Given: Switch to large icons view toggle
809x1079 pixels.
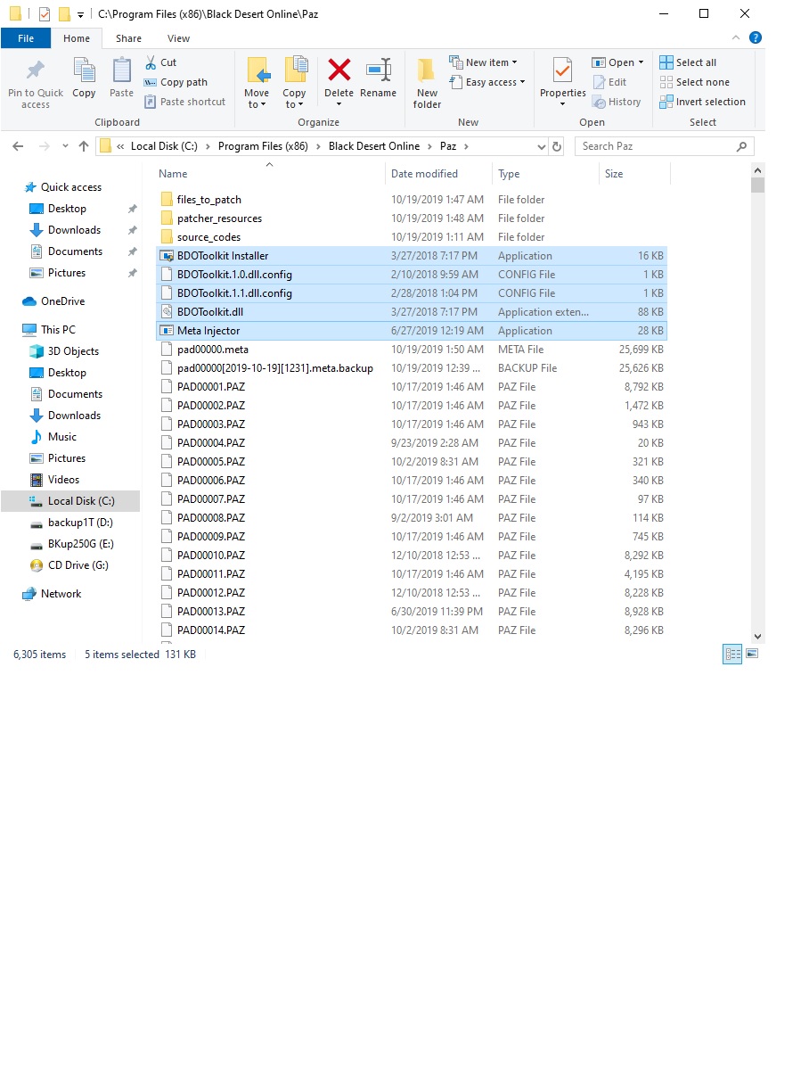Looking at the screenshot, I should pyautogui.click(x=752, y=655).
